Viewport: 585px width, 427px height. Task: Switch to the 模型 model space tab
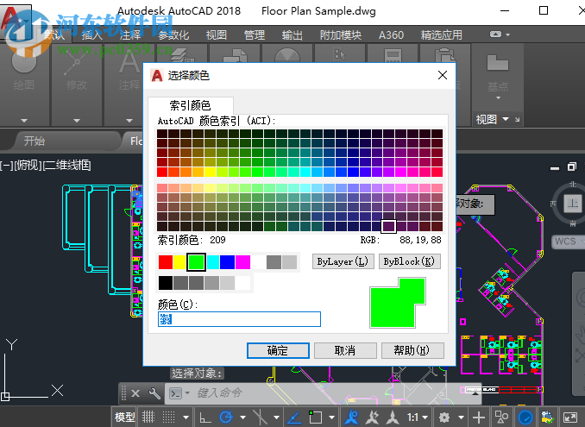tap(124, 417)
